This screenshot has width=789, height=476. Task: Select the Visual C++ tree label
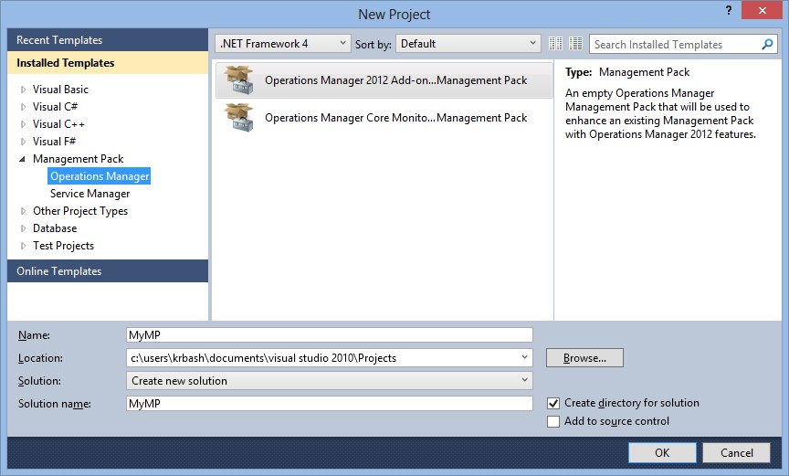click(x=58, y=124)
